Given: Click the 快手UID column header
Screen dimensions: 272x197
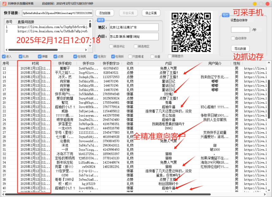Looking at the screenshot, I should pyautogui.click(x=89, y=63).
